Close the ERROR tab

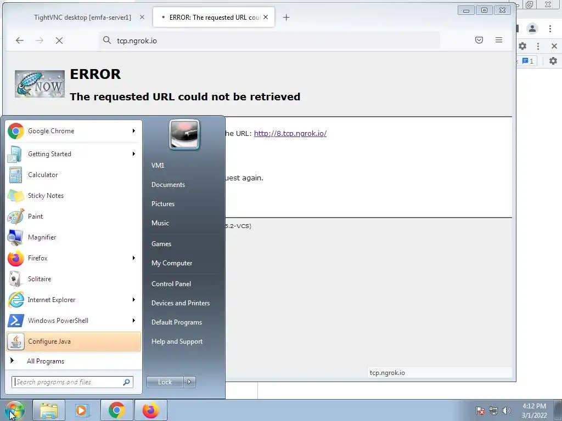point(265,17)
